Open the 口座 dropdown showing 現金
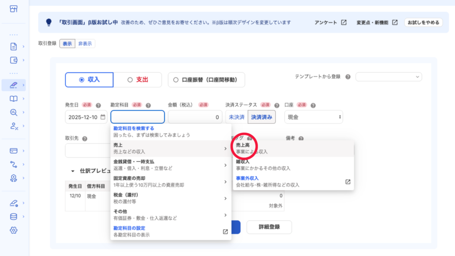Viewport: 455px width, 256px height. 314,117
